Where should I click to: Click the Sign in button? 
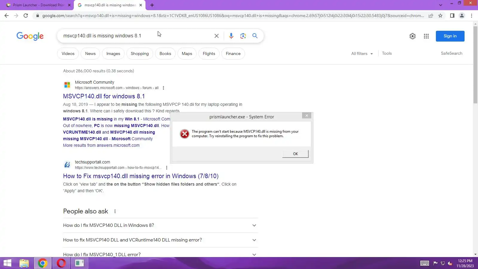[x=450, y=36]
